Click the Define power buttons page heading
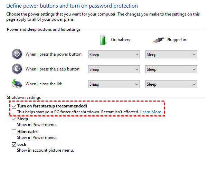 point(72,6)
